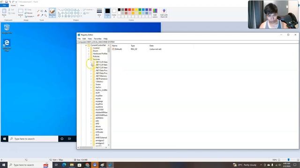Click the Paint zoom slider thumb

289,160
